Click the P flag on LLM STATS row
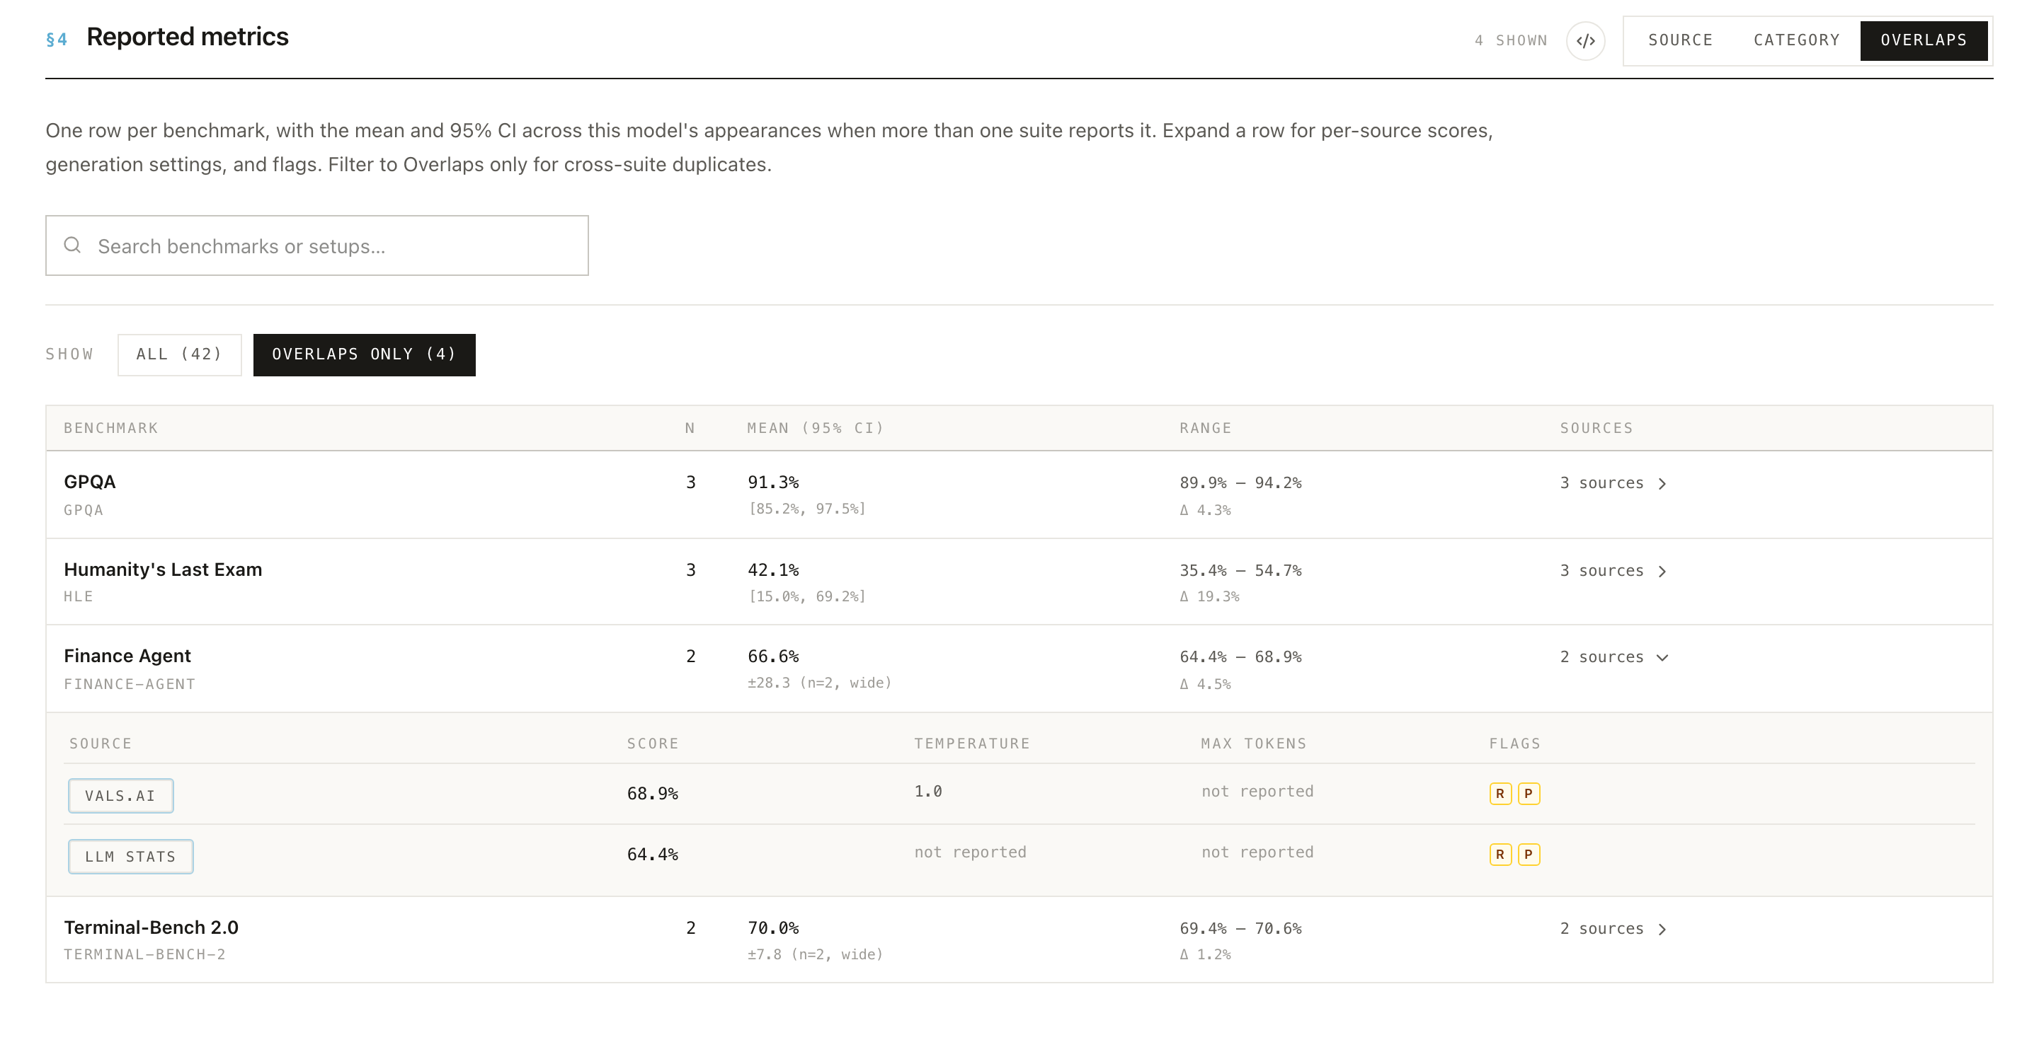 tap(1529, 854)
